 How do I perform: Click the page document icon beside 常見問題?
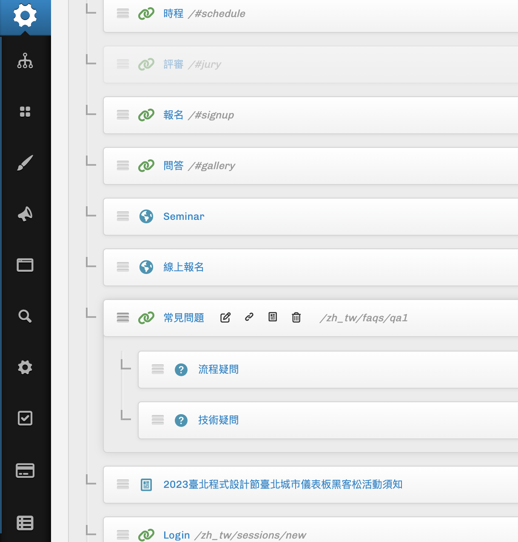click(x=273, y=317)
